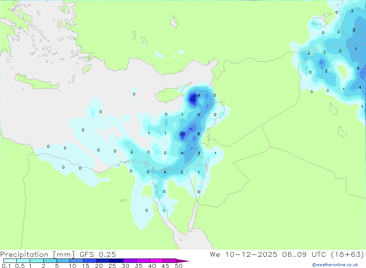The height and width of the screenshot is (268, 366).
Task: Click the '15' legend scale label
Action: (85, 266)
